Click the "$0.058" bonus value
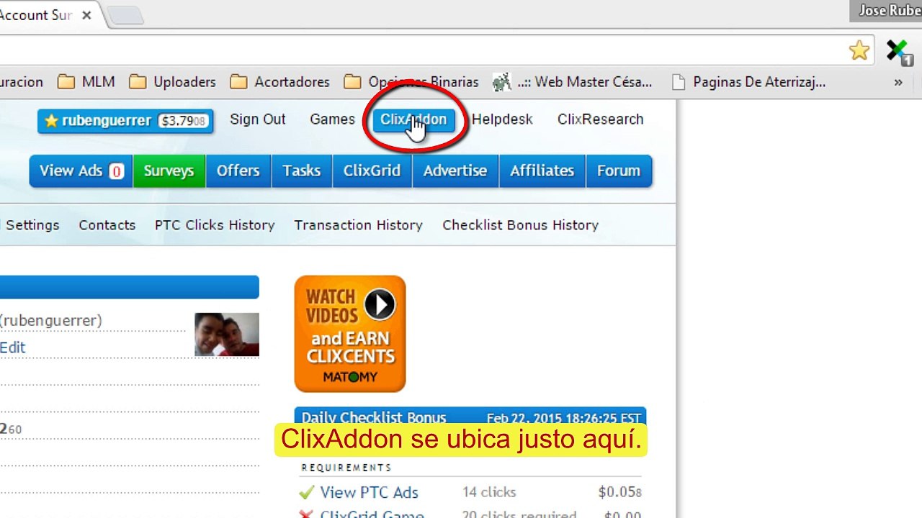 [619, 493]
